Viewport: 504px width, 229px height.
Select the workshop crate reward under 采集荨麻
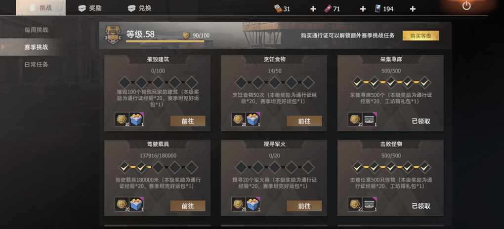tap(370, 119)
